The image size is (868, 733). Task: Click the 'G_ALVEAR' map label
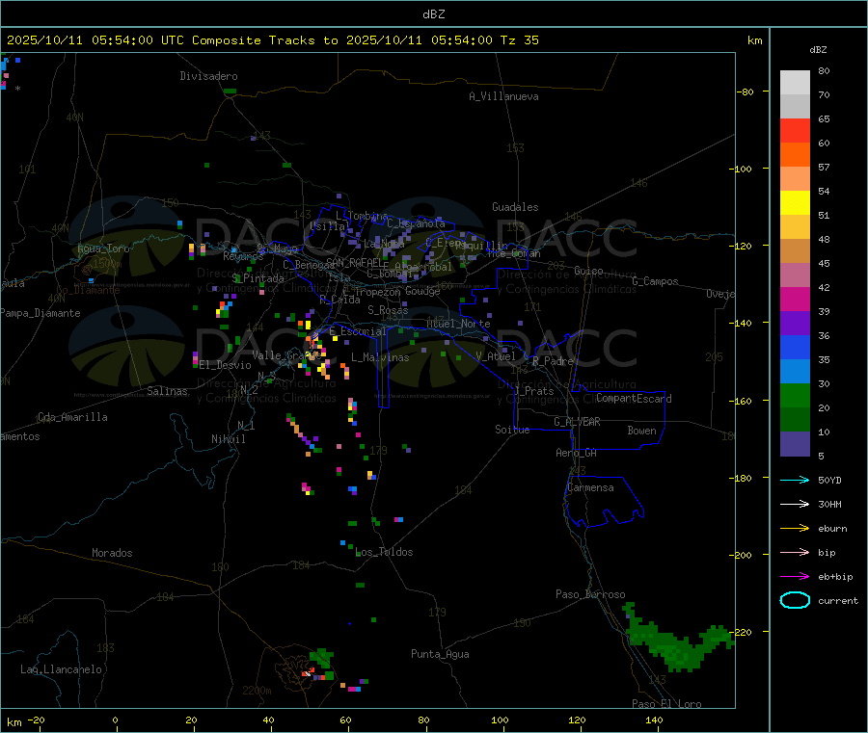[x=577, y=422]
